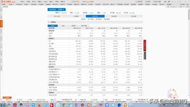
Task: Click the 手机版下载 link at top
Action: (75, 2)
